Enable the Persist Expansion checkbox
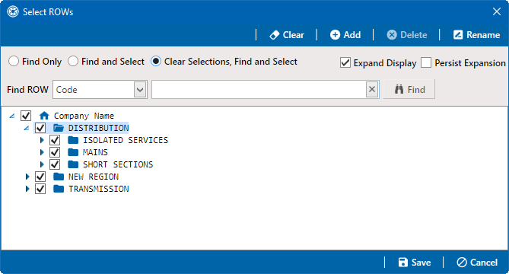The height and width of the screenshot is (274, 509). pos(426,62)
